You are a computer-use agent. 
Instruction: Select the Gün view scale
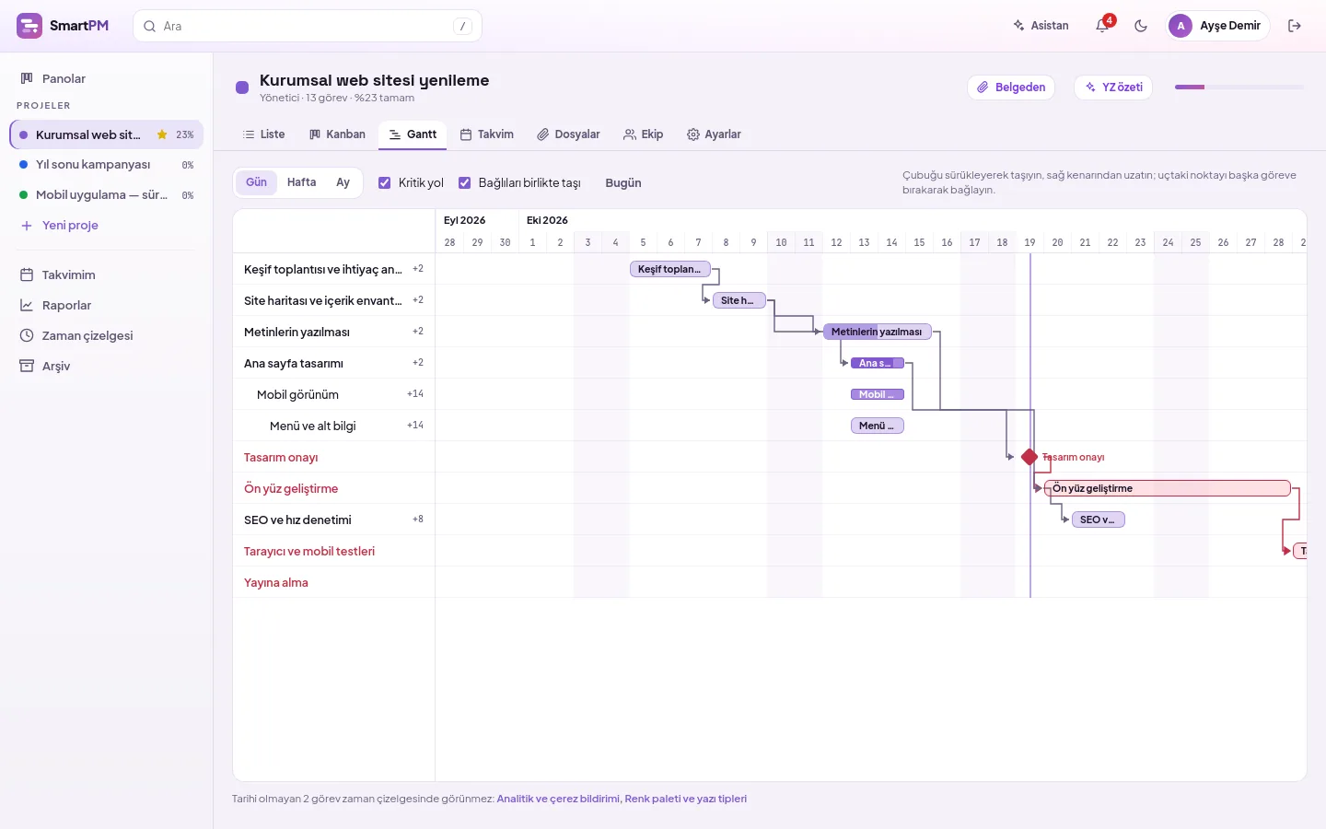pos(256,182)
